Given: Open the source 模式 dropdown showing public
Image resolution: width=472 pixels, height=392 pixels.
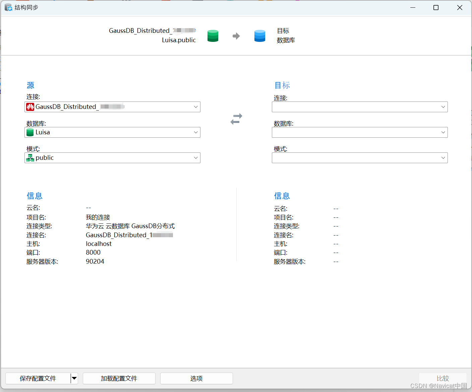Looking at the screenshot, I should click(x=112, y=158).
